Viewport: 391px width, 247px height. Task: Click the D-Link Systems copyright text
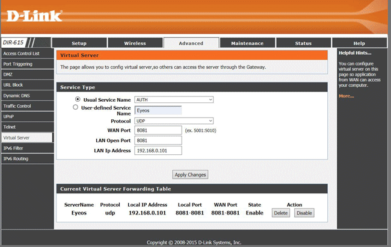click(194, 243)
